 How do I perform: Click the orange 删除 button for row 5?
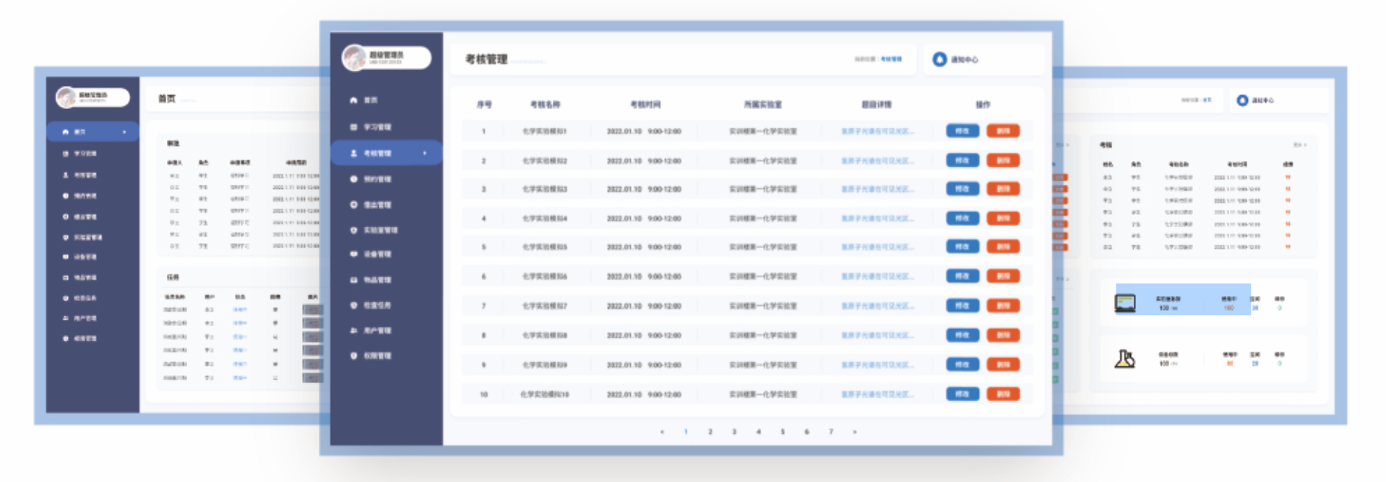coord(1003,247)
